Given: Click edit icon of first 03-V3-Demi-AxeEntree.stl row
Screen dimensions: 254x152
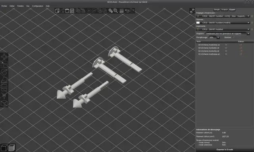Looking at the screenshot, I should tap(241, 45).
